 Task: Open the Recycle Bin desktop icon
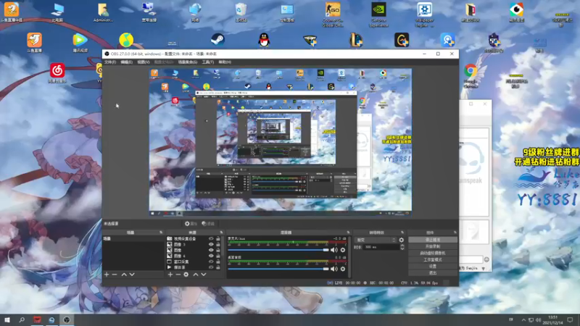click(241, 12)
